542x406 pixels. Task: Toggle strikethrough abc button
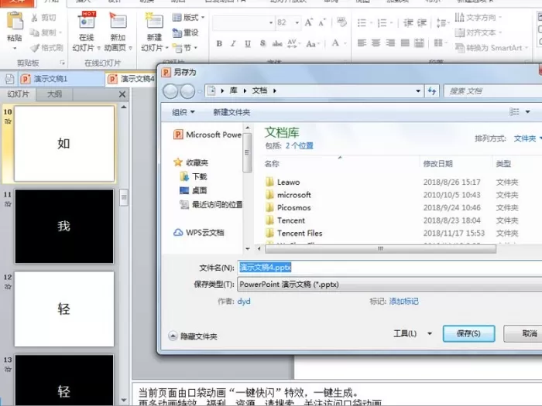277,43
